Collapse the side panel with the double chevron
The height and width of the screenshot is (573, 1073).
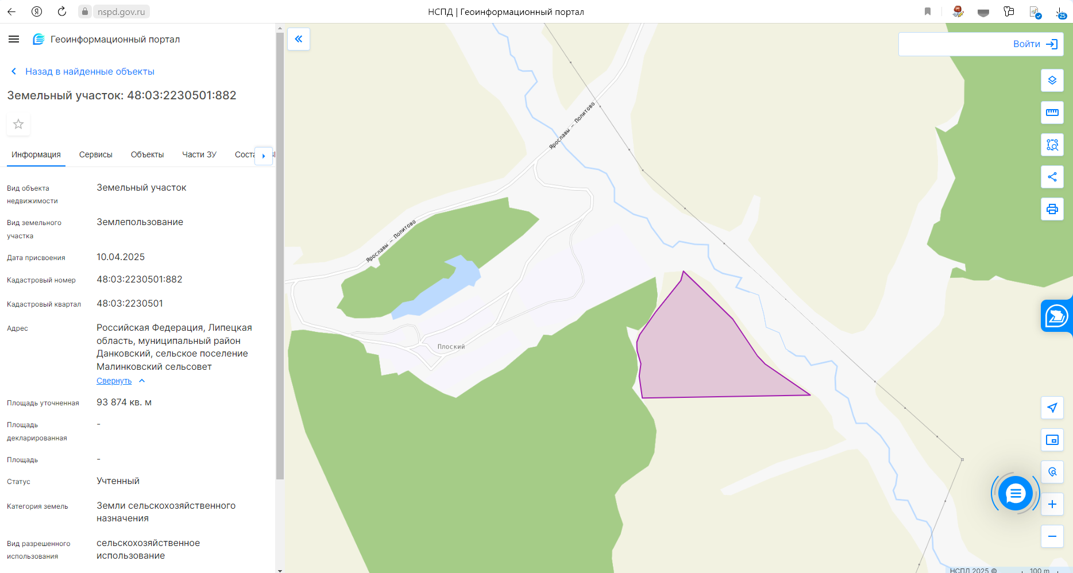(299, 39)
